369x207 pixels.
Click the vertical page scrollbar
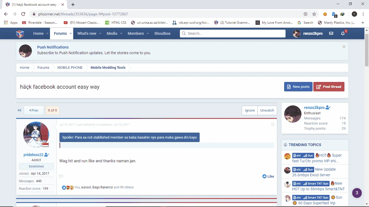pyautogui.click(x=367, y=50)
